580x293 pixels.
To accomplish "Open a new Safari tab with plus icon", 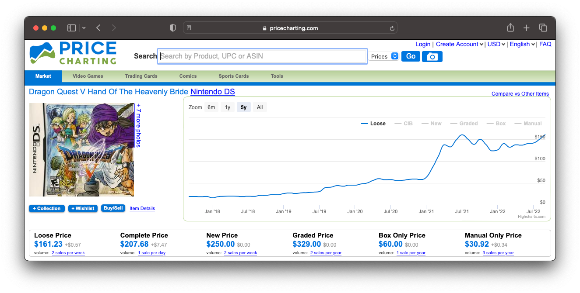I will [x=527, y=28].
